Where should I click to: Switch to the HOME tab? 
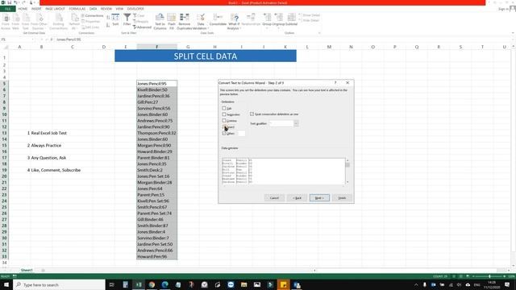coord(23,9)
